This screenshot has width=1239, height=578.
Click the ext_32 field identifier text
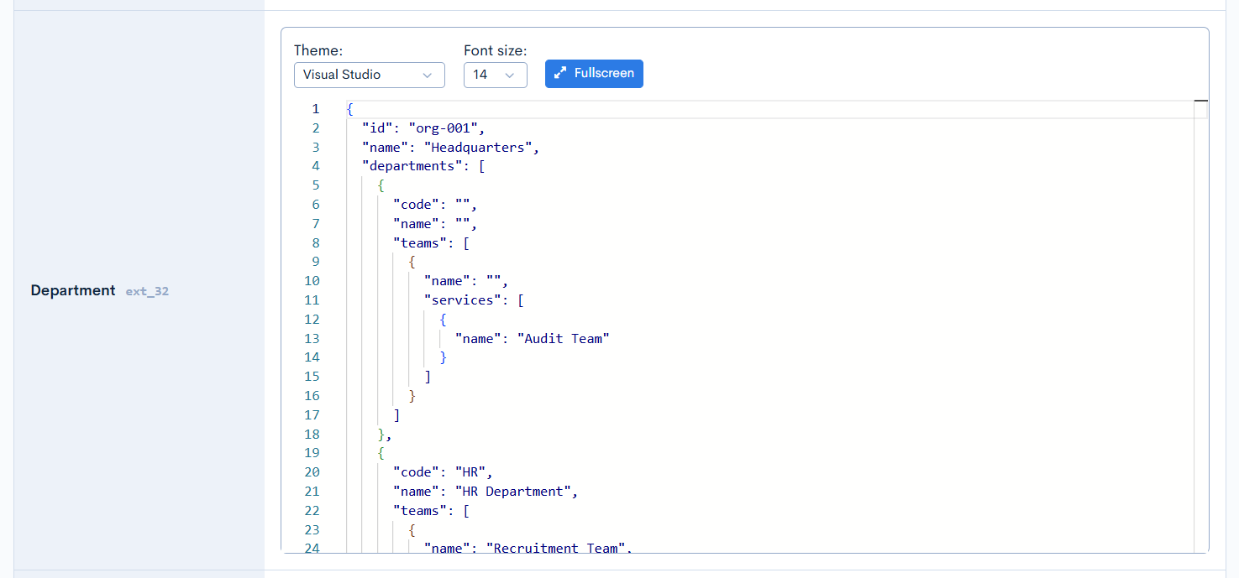click(x=147, y=292)
